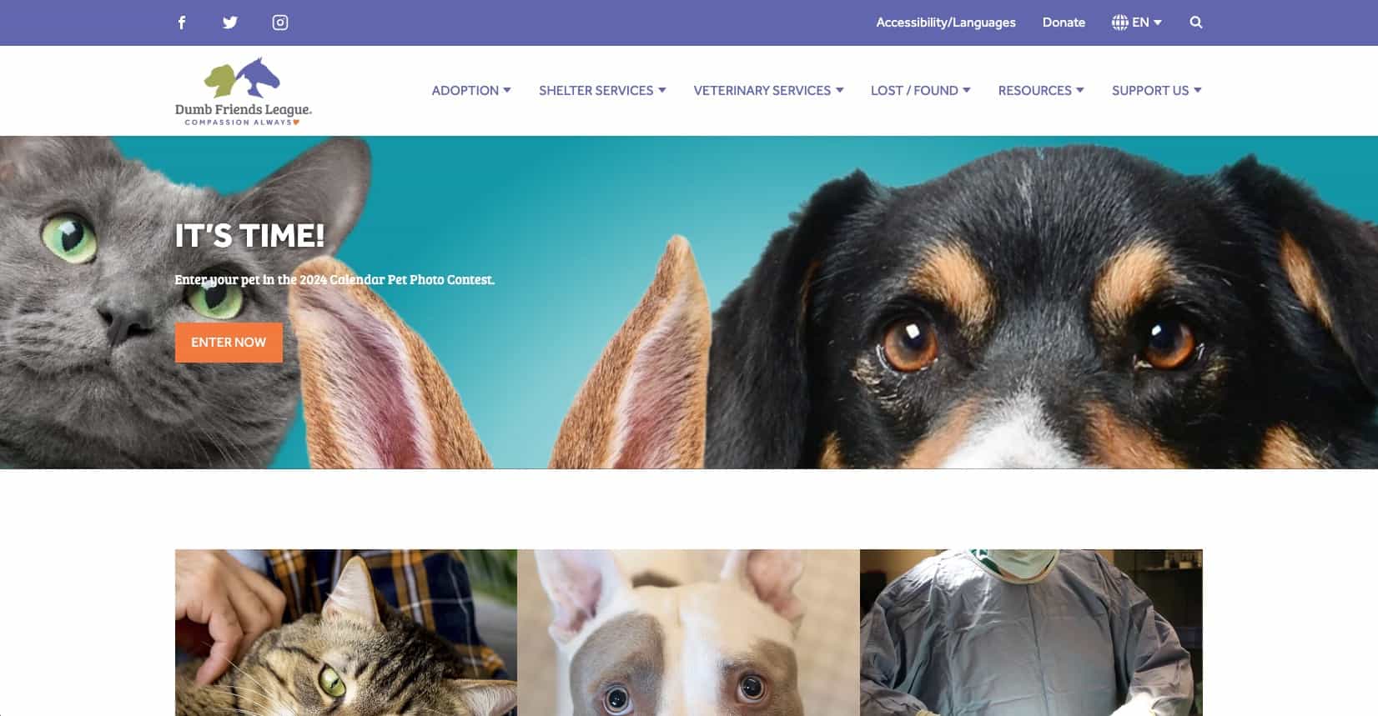Open the Instagram icon link
Image resolution: width=1378 pixels, height=716 pixels.
point(280,23)
